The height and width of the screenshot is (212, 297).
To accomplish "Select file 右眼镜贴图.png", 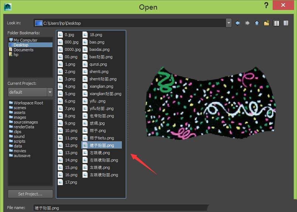I will [100, 160].
